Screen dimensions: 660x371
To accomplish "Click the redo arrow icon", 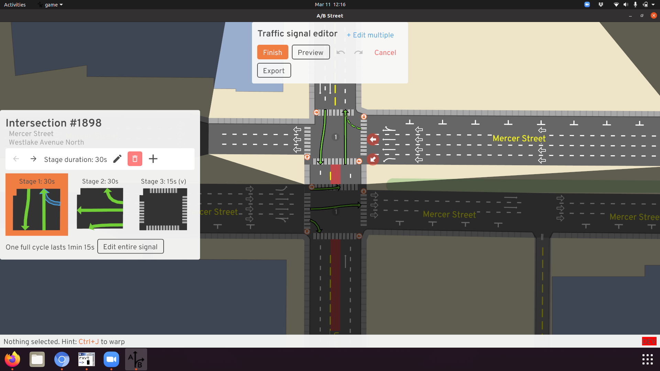I will 359,53.
